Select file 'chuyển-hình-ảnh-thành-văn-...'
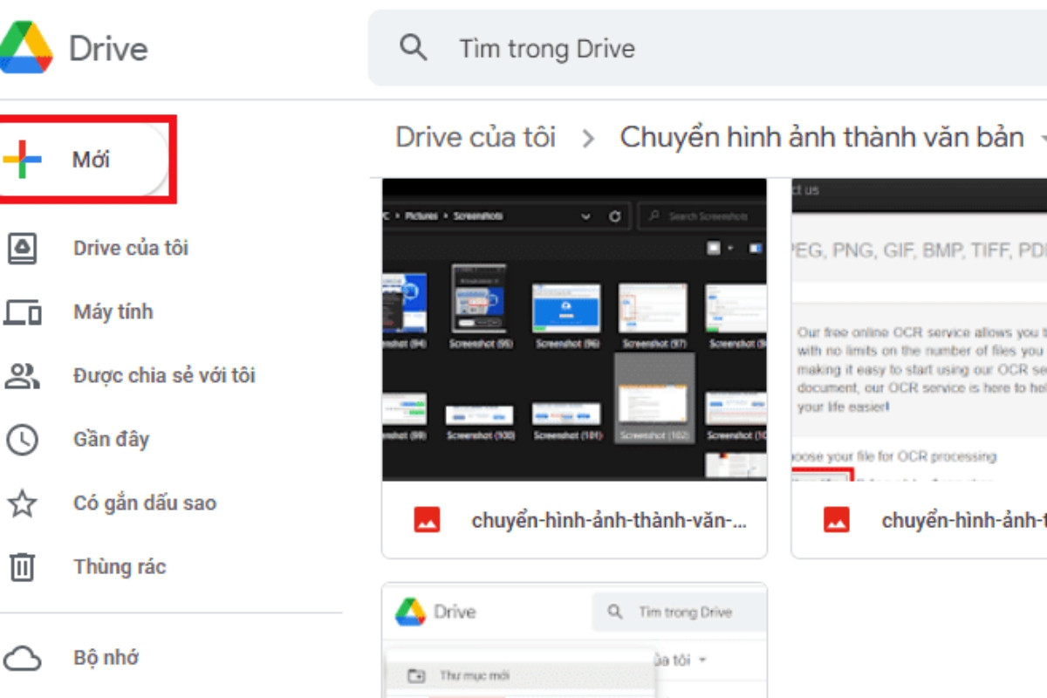 pos(609,521)
